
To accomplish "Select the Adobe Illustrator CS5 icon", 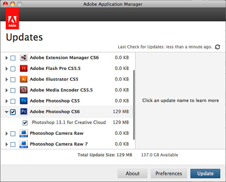I will (x=23, y=79).
